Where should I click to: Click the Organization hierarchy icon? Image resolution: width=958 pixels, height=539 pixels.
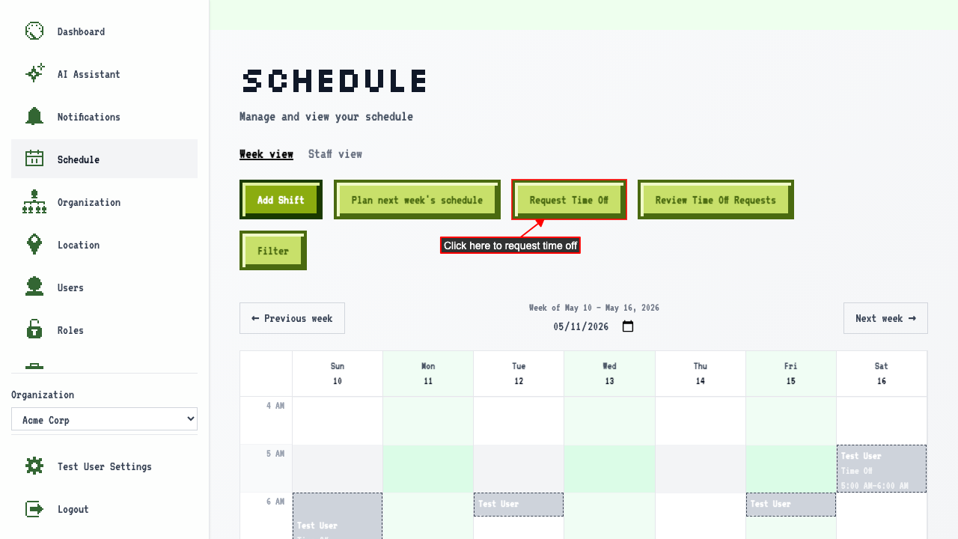pyautogui.click(x=34, y=201)
